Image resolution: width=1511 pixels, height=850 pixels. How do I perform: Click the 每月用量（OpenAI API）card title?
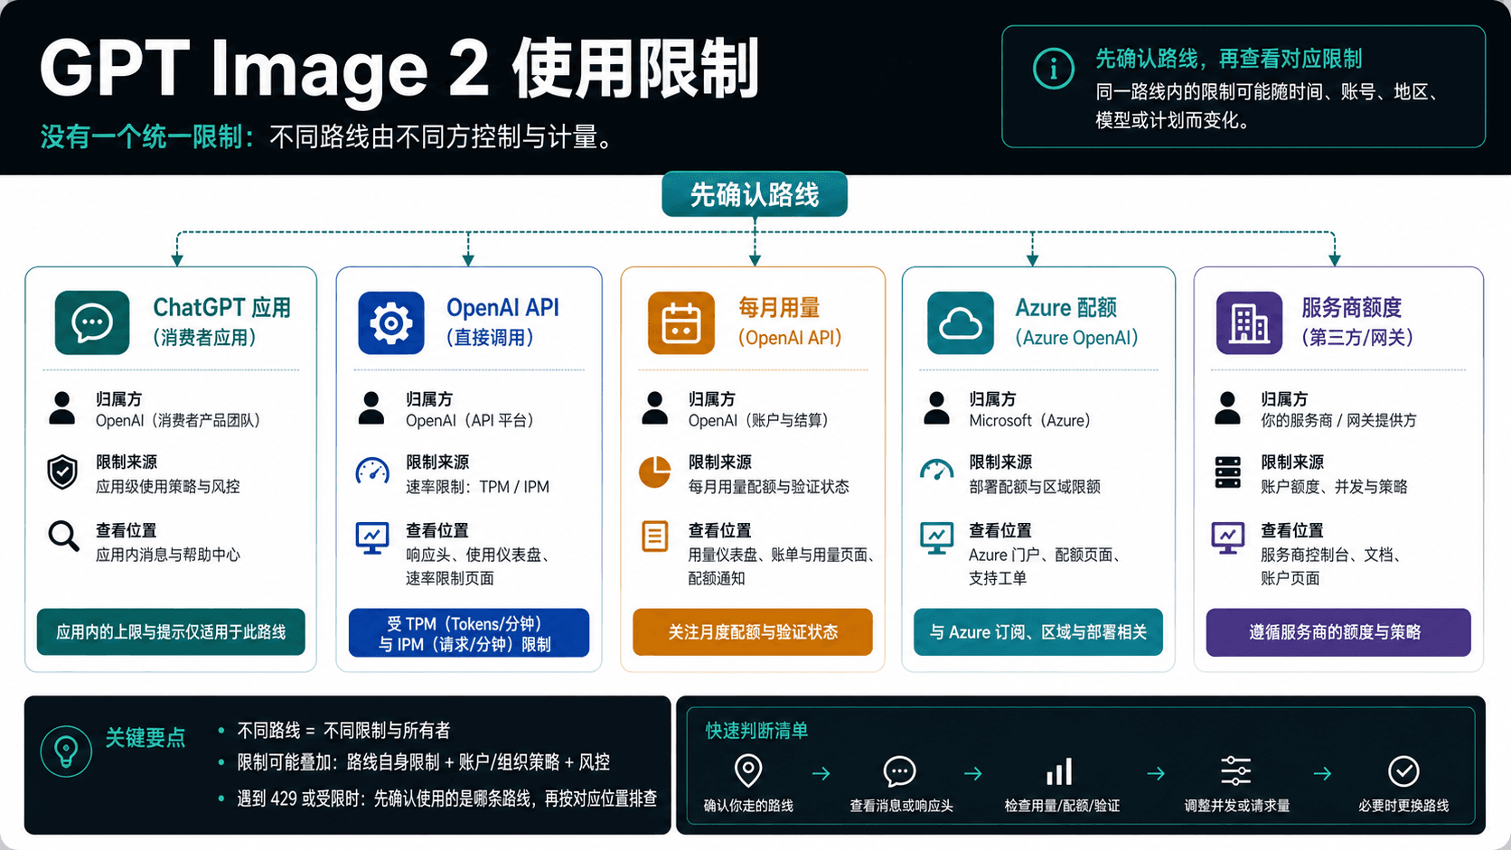[790, 322]
